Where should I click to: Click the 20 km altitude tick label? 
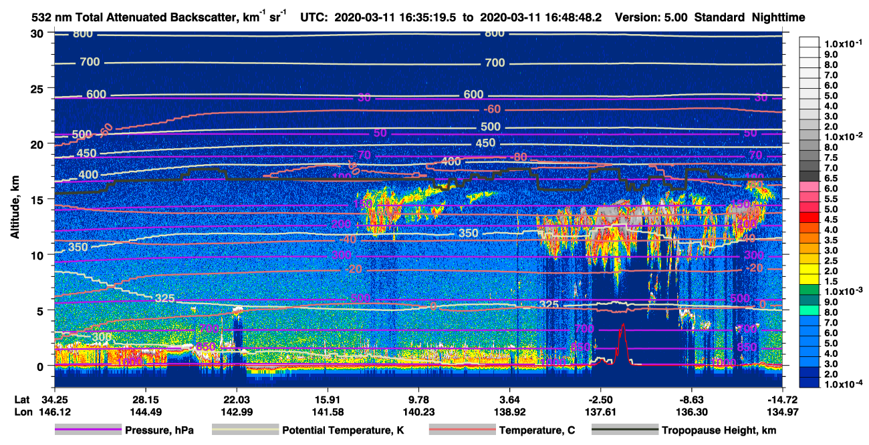click(x=38, y=144)
